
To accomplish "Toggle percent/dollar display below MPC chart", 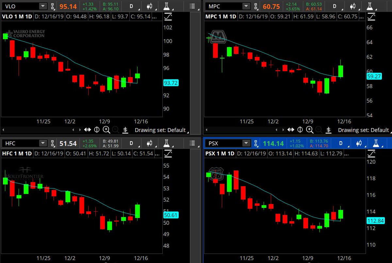I will pos(329,130).
